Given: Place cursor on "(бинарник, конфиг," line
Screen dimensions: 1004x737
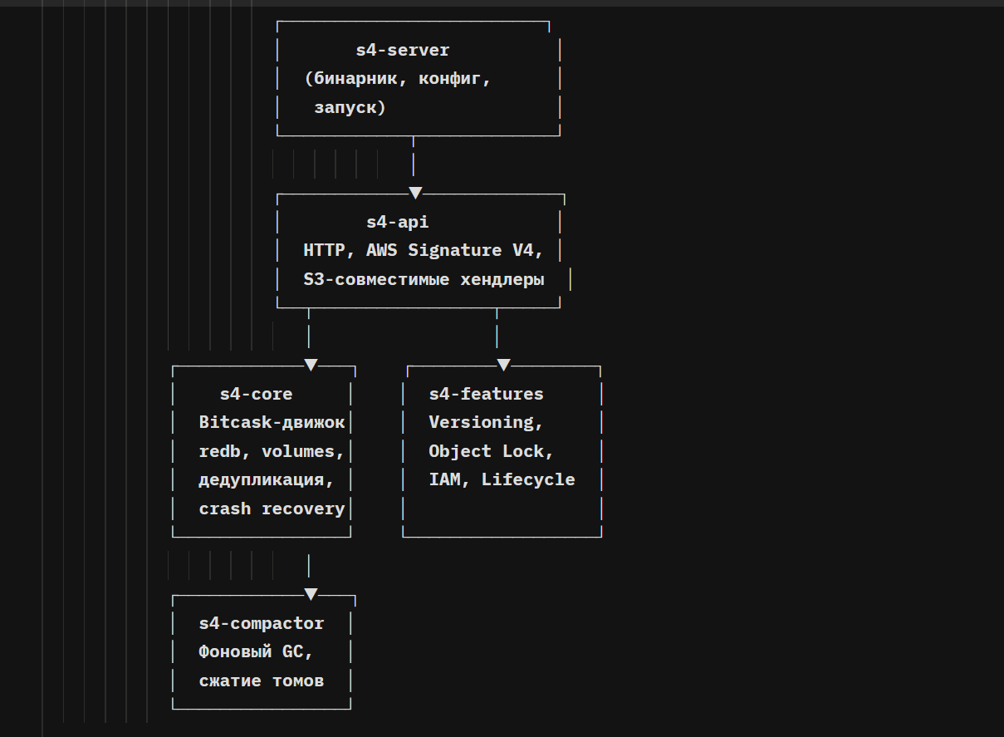Looking at the screenshot, I should 398,79.
